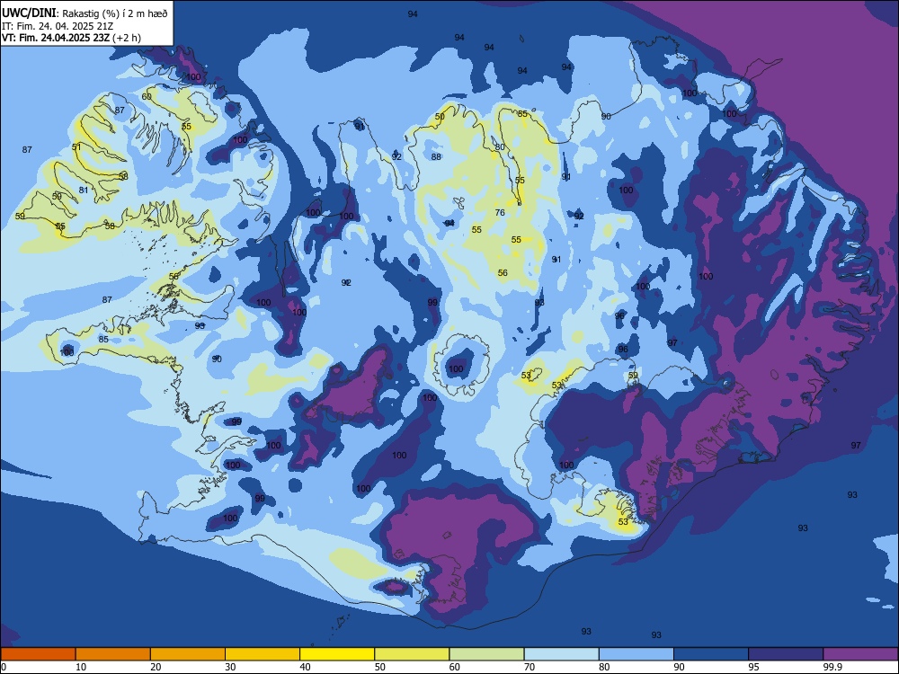899x674 pixels.
Task: Click the 30–40 golden legend swatch
Action: (x=263, y=654)
